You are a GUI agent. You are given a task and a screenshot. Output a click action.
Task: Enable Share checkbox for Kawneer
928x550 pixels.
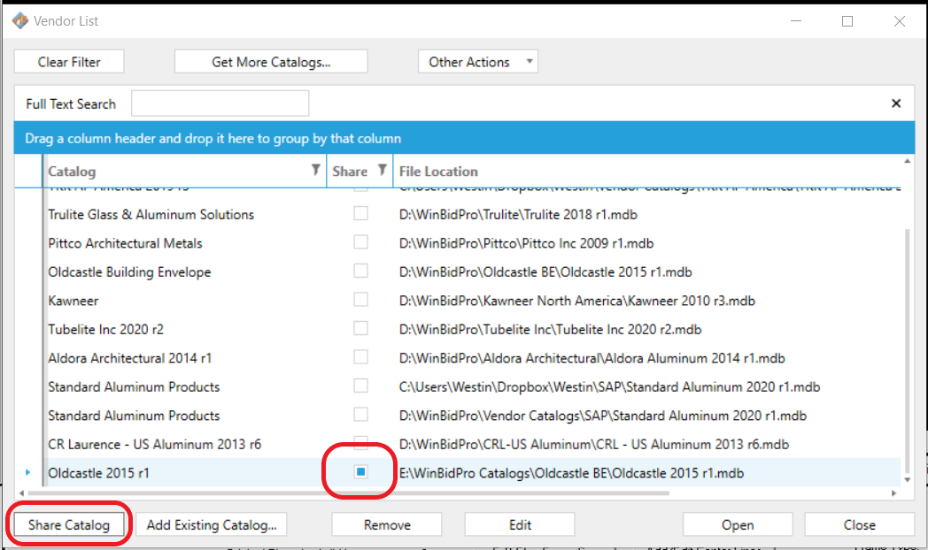pos(360,300)
